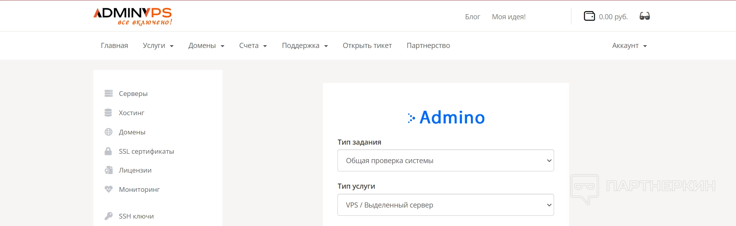This screenshot has width=736, height=226.
Task: Open the Блог link
Action: point(472,17)
